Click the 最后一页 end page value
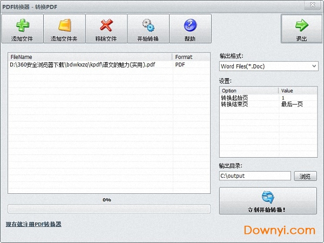Image resolution: width=324 pixels, height=243 pixels. click(292, 104)
